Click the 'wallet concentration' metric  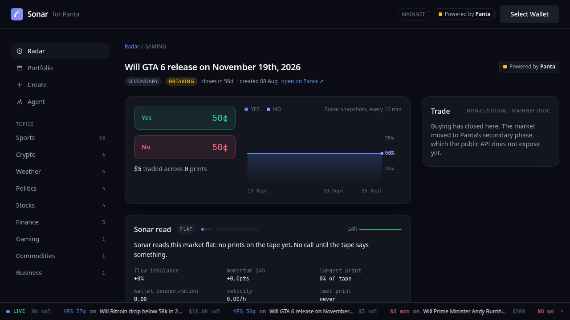(166, 295)
